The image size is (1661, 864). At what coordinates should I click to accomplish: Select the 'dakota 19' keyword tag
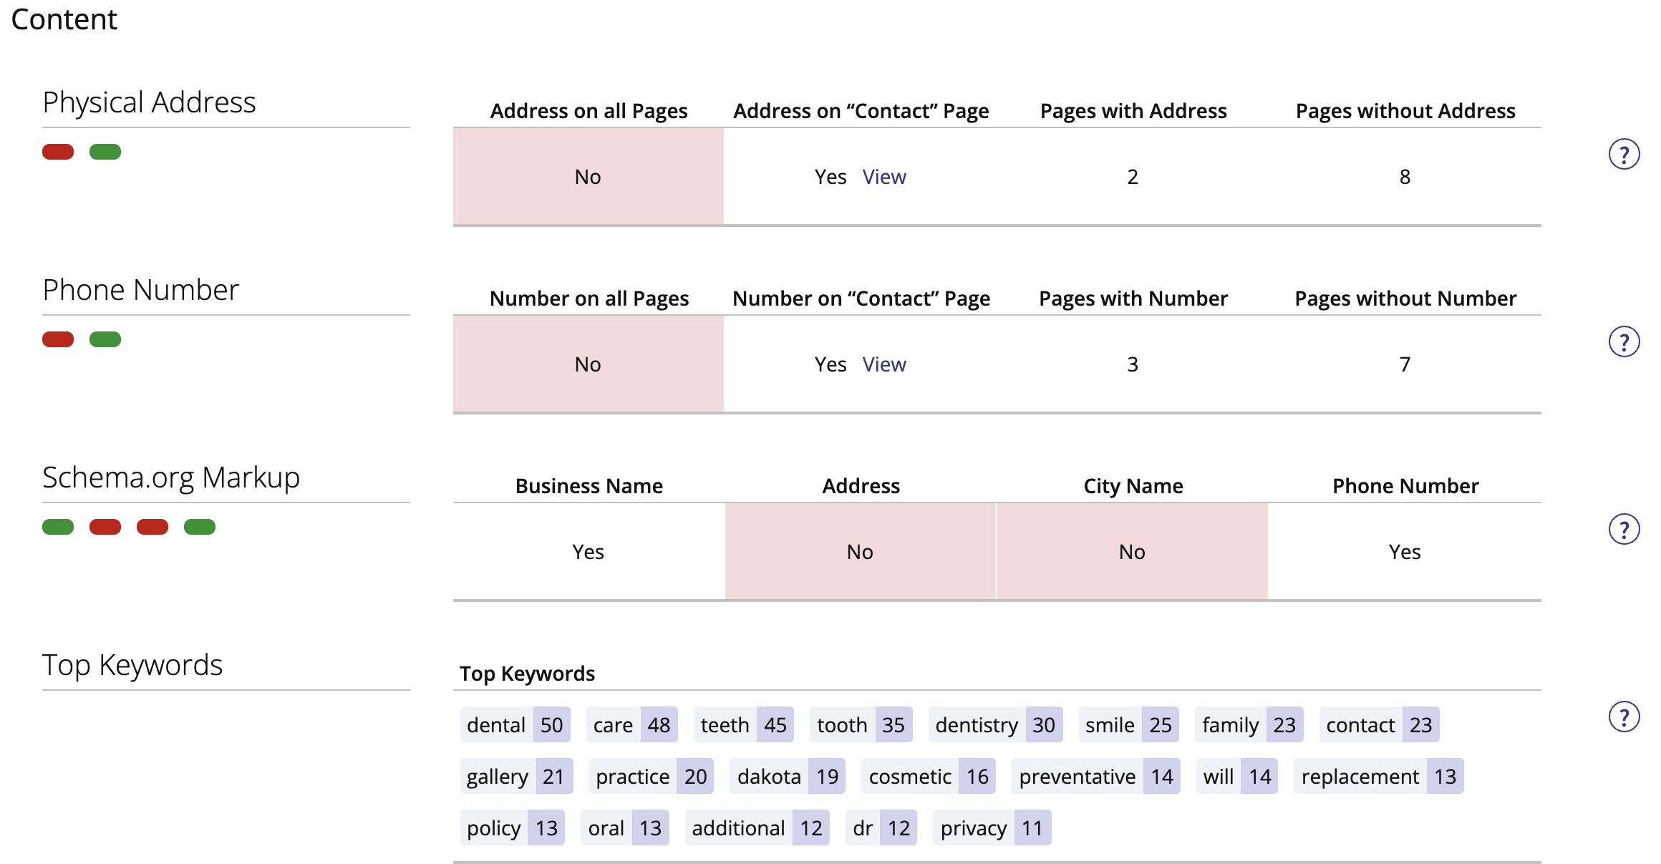[x=788, y=776]
